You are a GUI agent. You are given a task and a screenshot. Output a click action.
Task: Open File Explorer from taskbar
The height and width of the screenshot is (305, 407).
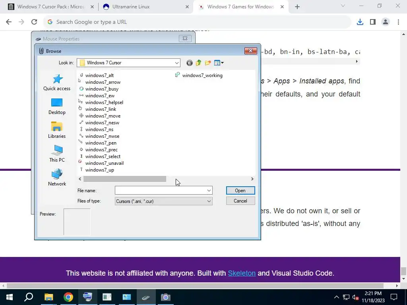click(x=48, y=297)
